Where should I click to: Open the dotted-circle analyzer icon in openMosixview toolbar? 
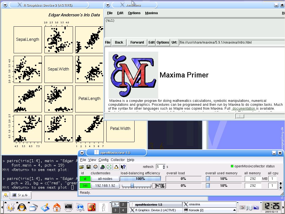pyautogui.click(x=109, y=167)
